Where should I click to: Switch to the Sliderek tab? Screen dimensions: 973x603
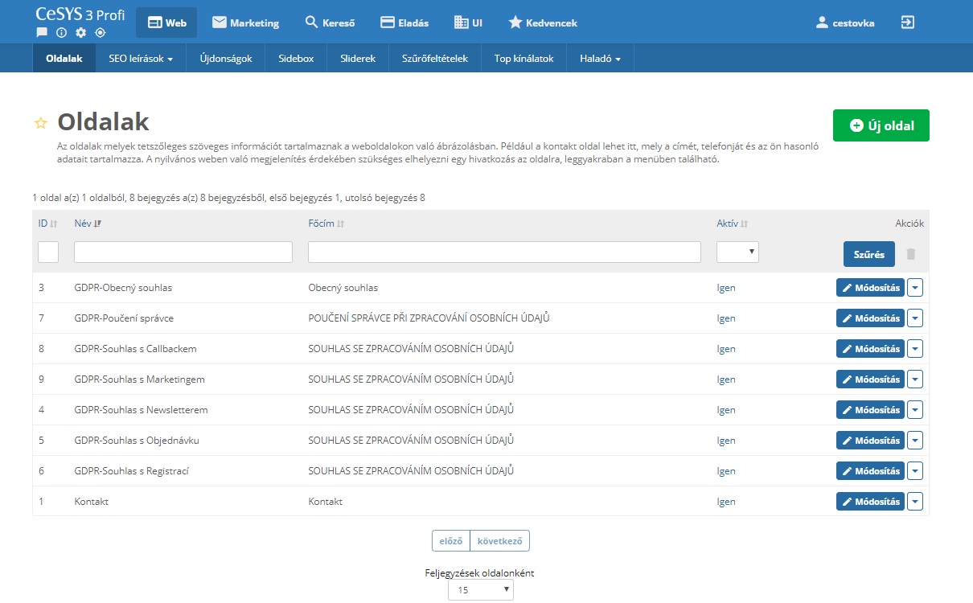coord(358,58)
